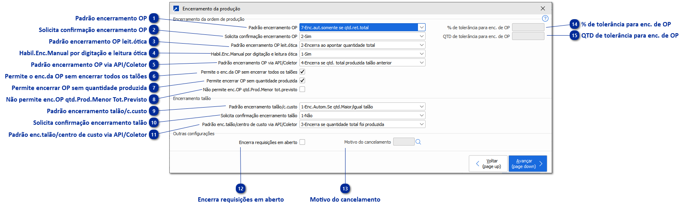Click numbered callout badge 12
685x210 pixels.
point(241,189)
